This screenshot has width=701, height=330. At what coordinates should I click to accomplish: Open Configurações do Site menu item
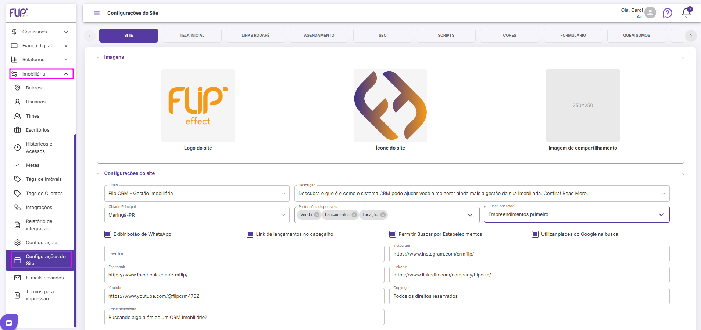pos(40,260)
